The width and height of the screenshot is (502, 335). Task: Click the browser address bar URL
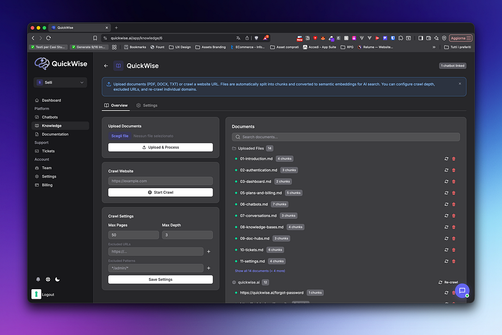pos(137,38)
